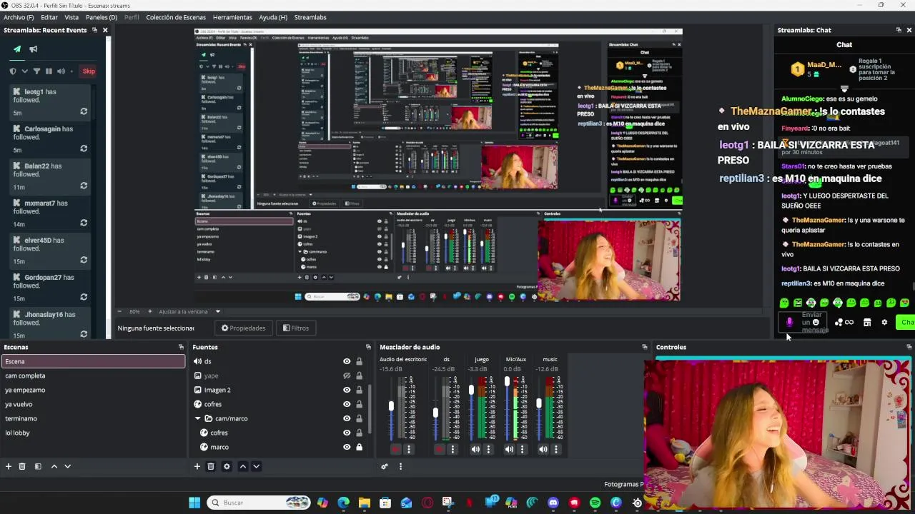Open advanced audio properties gear icon
This screenshot has width=915, height=514.
point(385,466)
